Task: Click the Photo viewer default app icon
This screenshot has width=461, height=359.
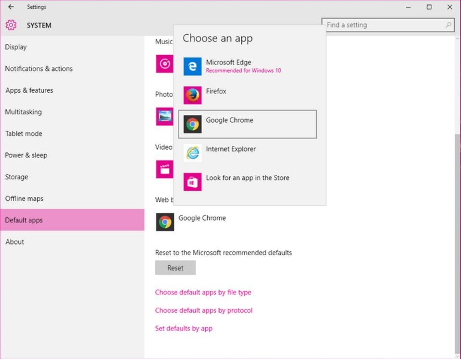Action: (x=164, y=116)
